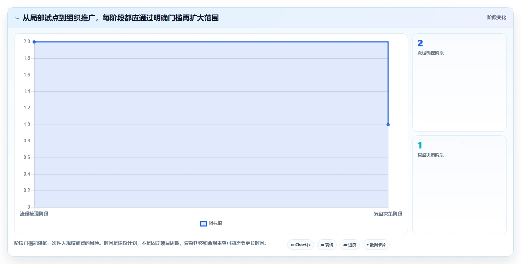Click the 表格 tag
The width and height of the screenshot is (521, 264).
pos(327,245)
